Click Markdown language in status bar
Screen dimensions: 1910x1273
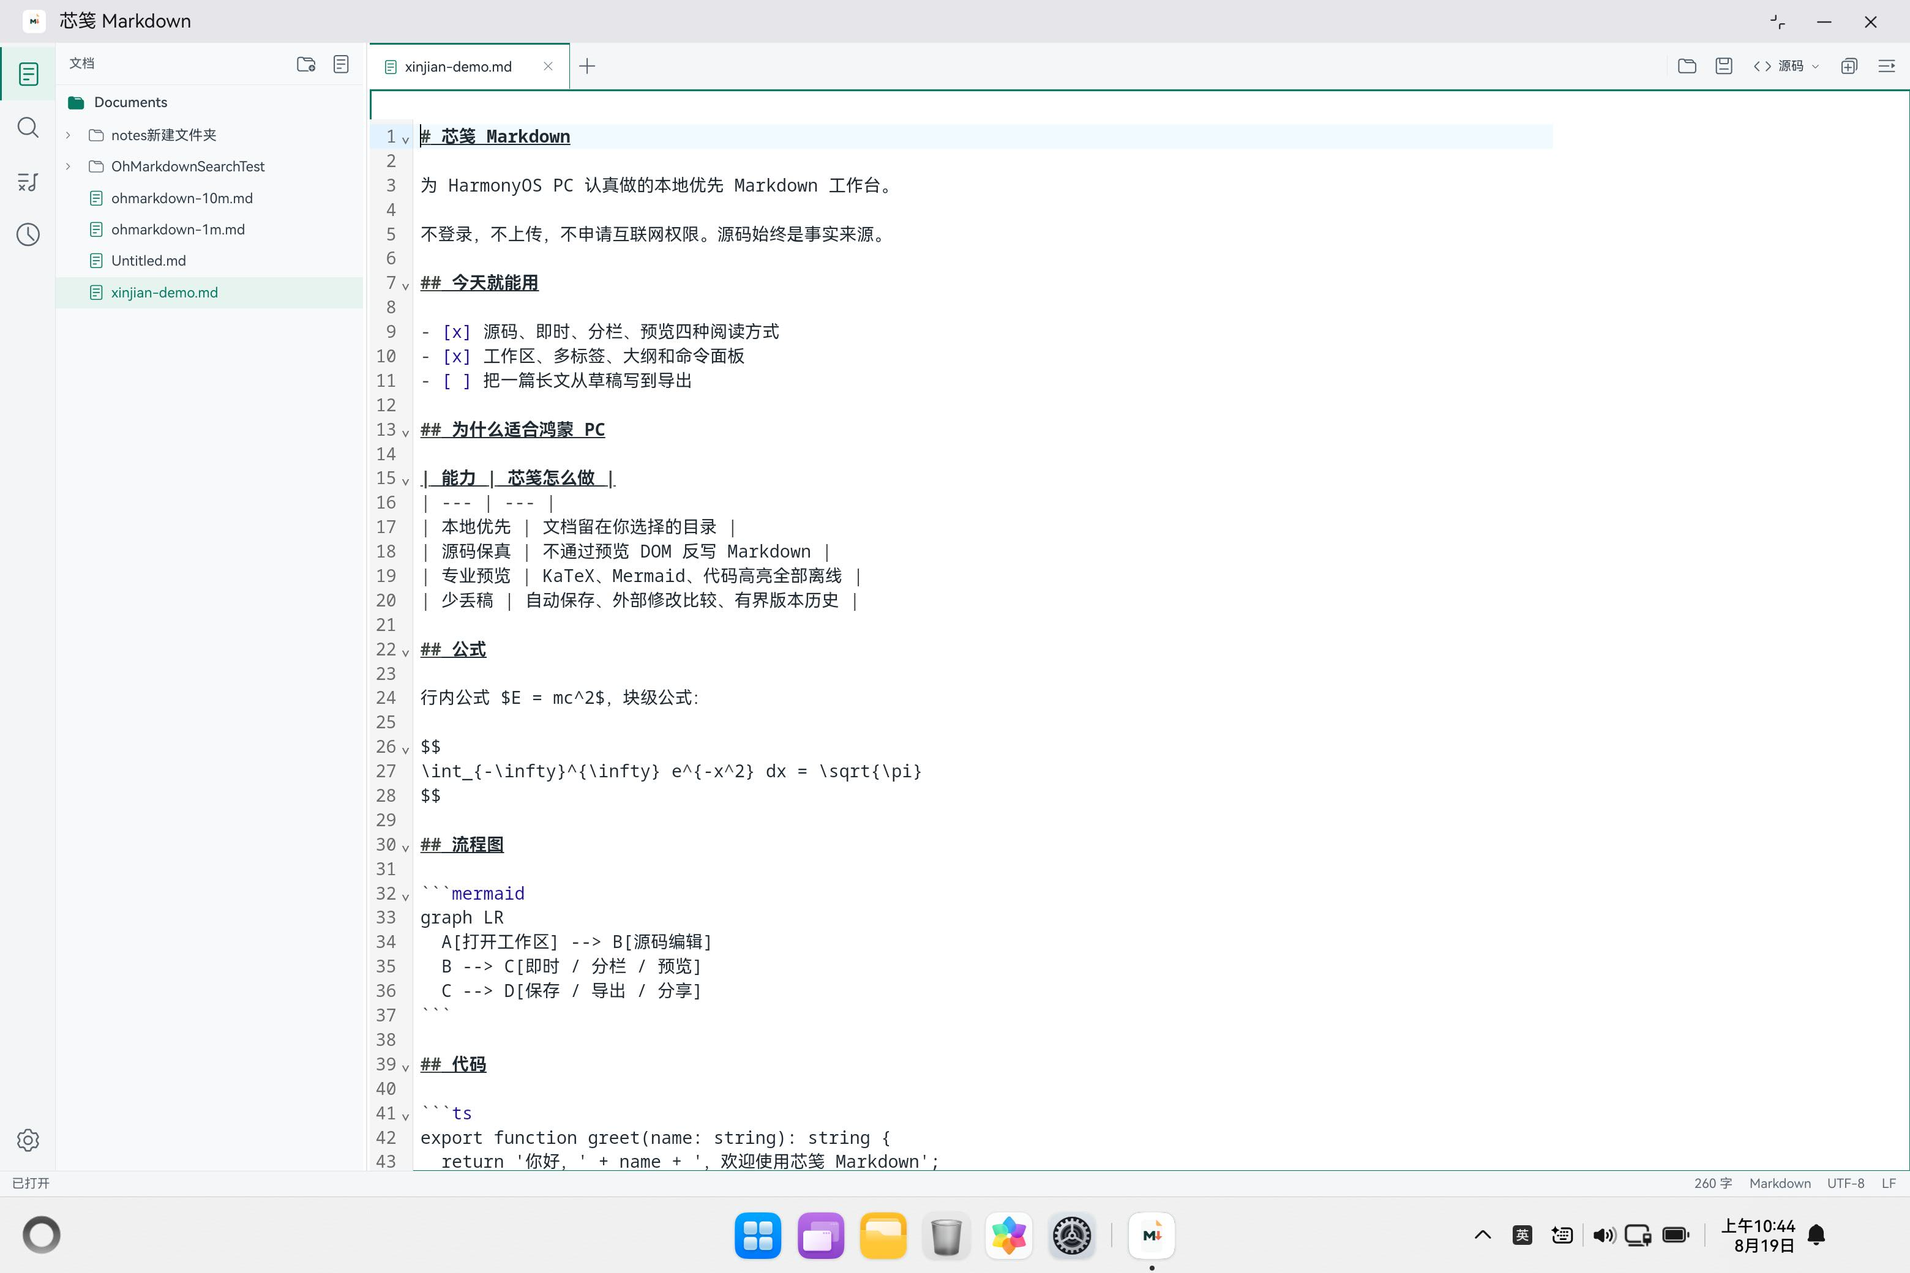click(x=1779, y=1183)
